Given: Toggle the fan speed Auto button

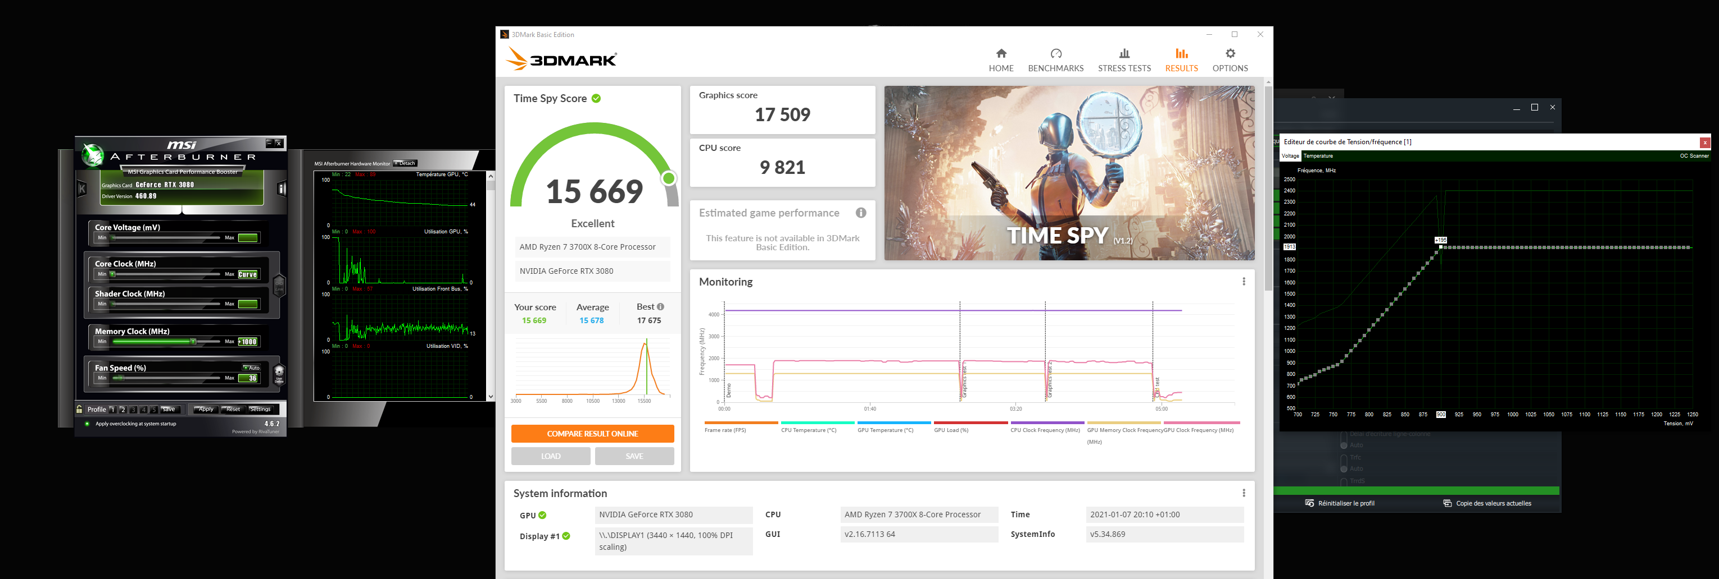Looking at the screenshot, I should (252, 368).
